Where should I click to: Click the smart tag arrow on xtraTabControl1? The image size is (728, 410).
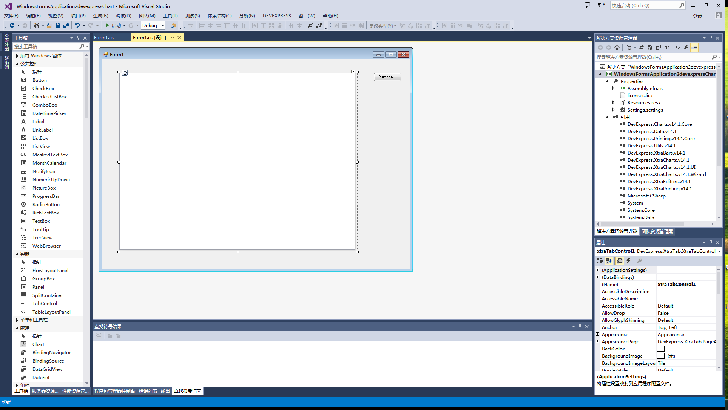[x=353, y=72]
